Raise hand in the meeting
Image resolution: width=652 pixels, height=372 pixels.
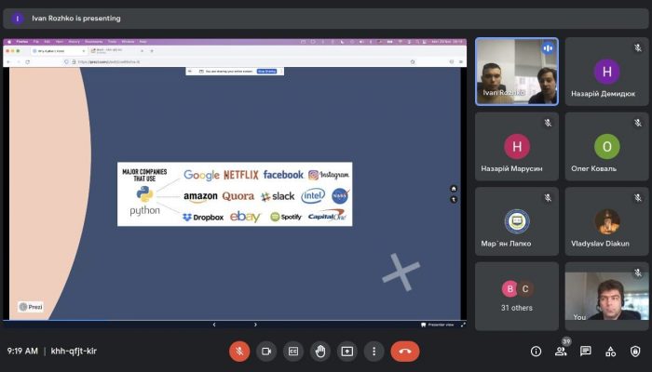click(320, 351)
